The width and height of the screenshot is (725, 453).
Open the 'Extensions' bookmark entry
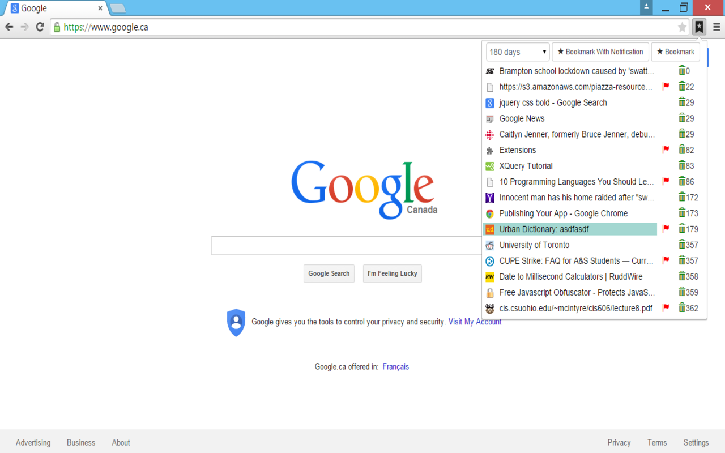518,150
